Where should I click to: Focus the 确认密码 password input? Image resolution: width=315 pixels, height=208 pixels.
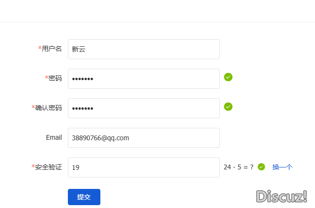pos(144,108)
